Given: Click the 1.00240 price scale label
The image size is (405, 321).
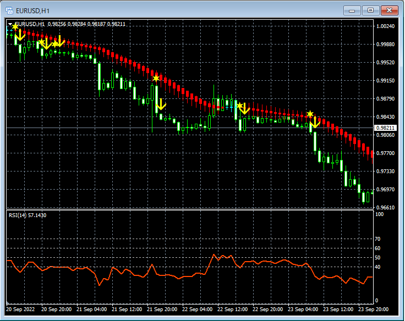Looking at the screenshot, I should (385, 26).
